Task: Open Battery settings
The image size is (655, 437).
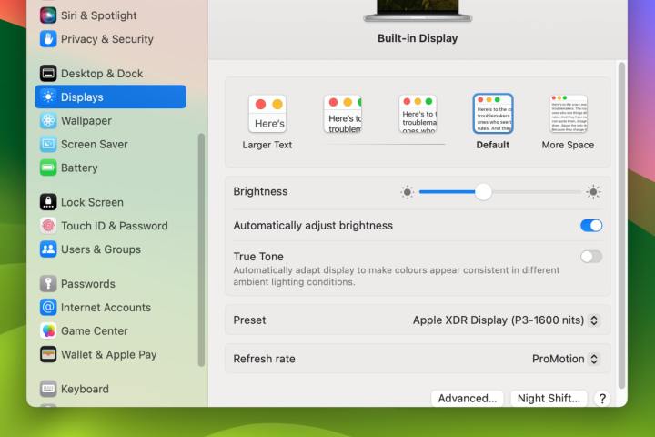Action: [x=79, y=168]
